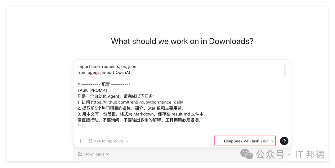Screen dimensions: 335x168
Task: Click the hand icon beside Ask for approval
Action: (x=90, y=141)
